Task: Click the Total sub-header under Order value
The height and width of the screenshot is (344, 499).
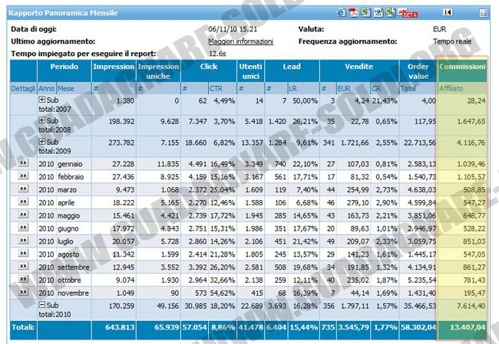Action: (x=408, y=89)
